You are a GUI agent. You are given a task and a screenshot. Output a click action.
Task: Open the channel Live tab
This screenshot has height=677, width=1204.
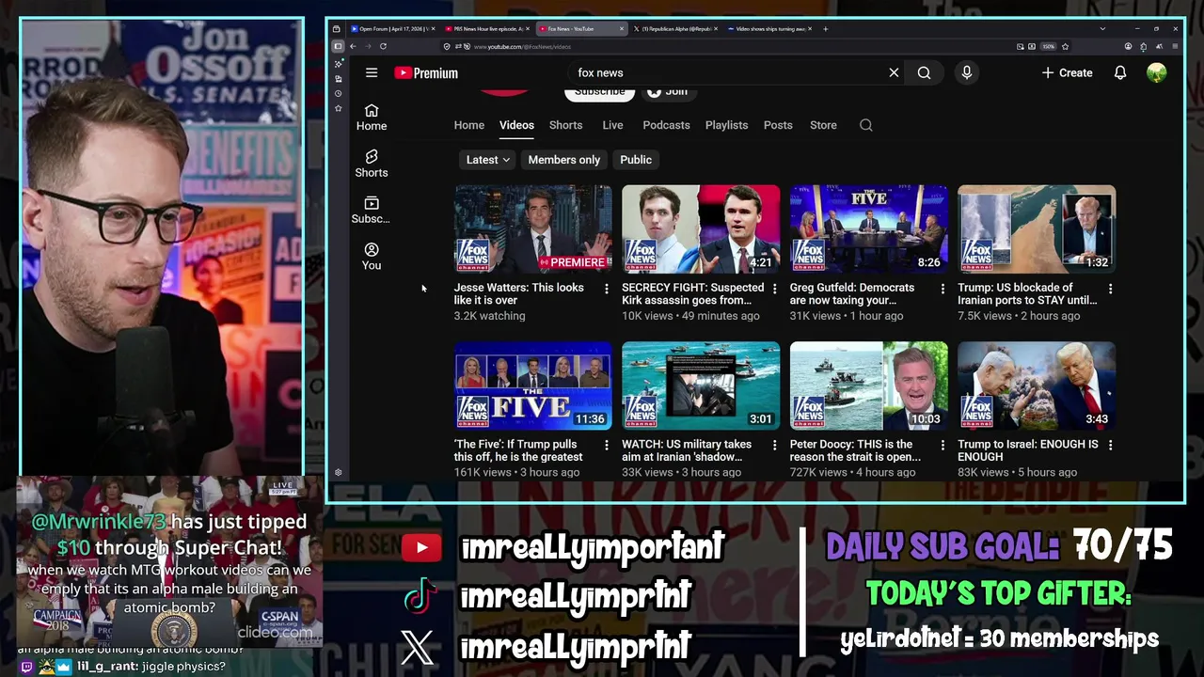(612, 125)
